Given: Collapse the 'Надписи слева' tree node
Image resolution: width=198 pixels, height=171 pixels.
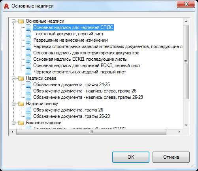Looking at the screenshot, I should (x=13, y=78).
